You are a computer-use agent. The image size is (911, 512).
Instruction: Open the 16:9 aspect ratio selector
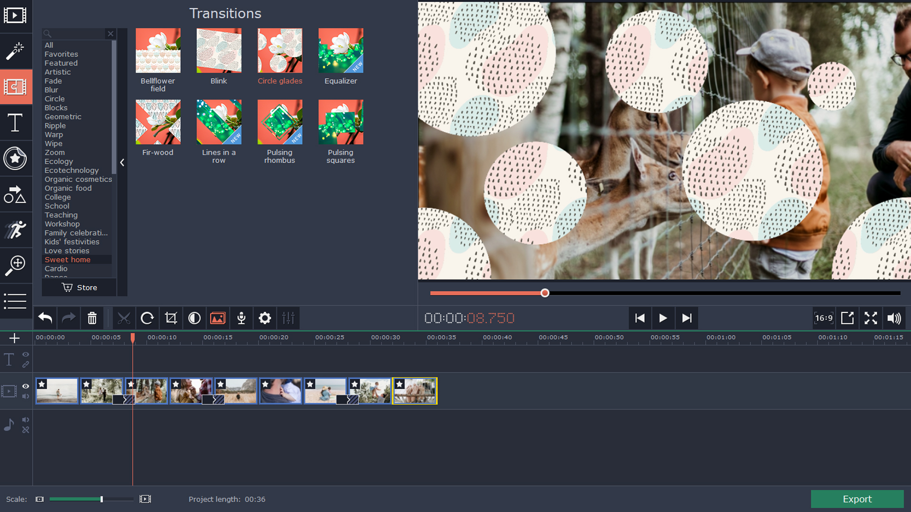[824, 318]
